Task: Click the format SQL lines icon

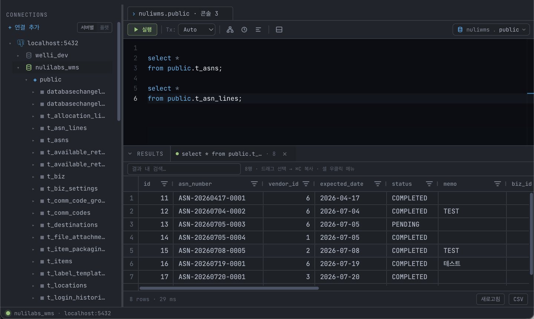Action: (x=258, y=30)
